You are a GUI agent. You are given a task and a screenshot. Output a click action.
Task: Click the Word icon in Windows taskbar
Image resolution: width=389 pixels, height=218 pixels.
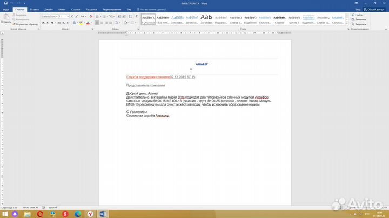[103, 214]
